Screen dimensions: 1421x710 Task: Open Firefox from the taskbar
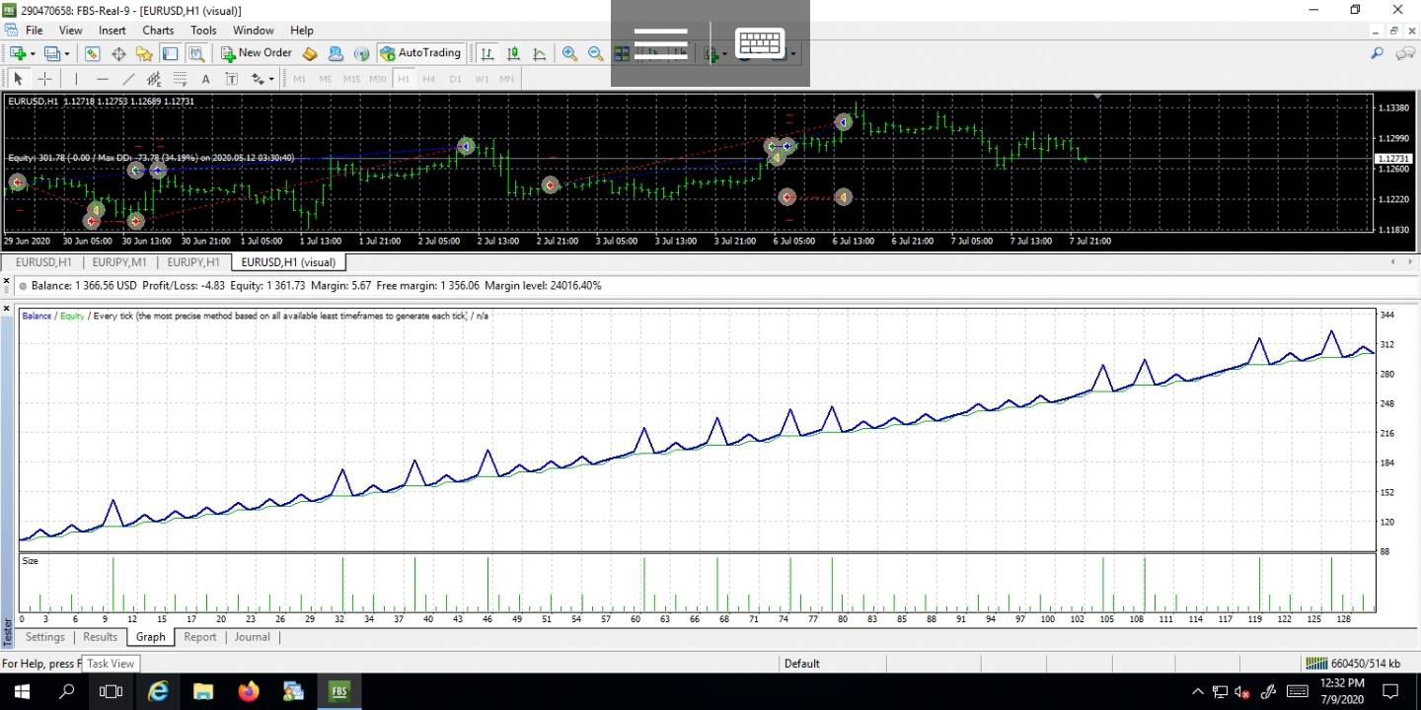(x=248, y=691)
